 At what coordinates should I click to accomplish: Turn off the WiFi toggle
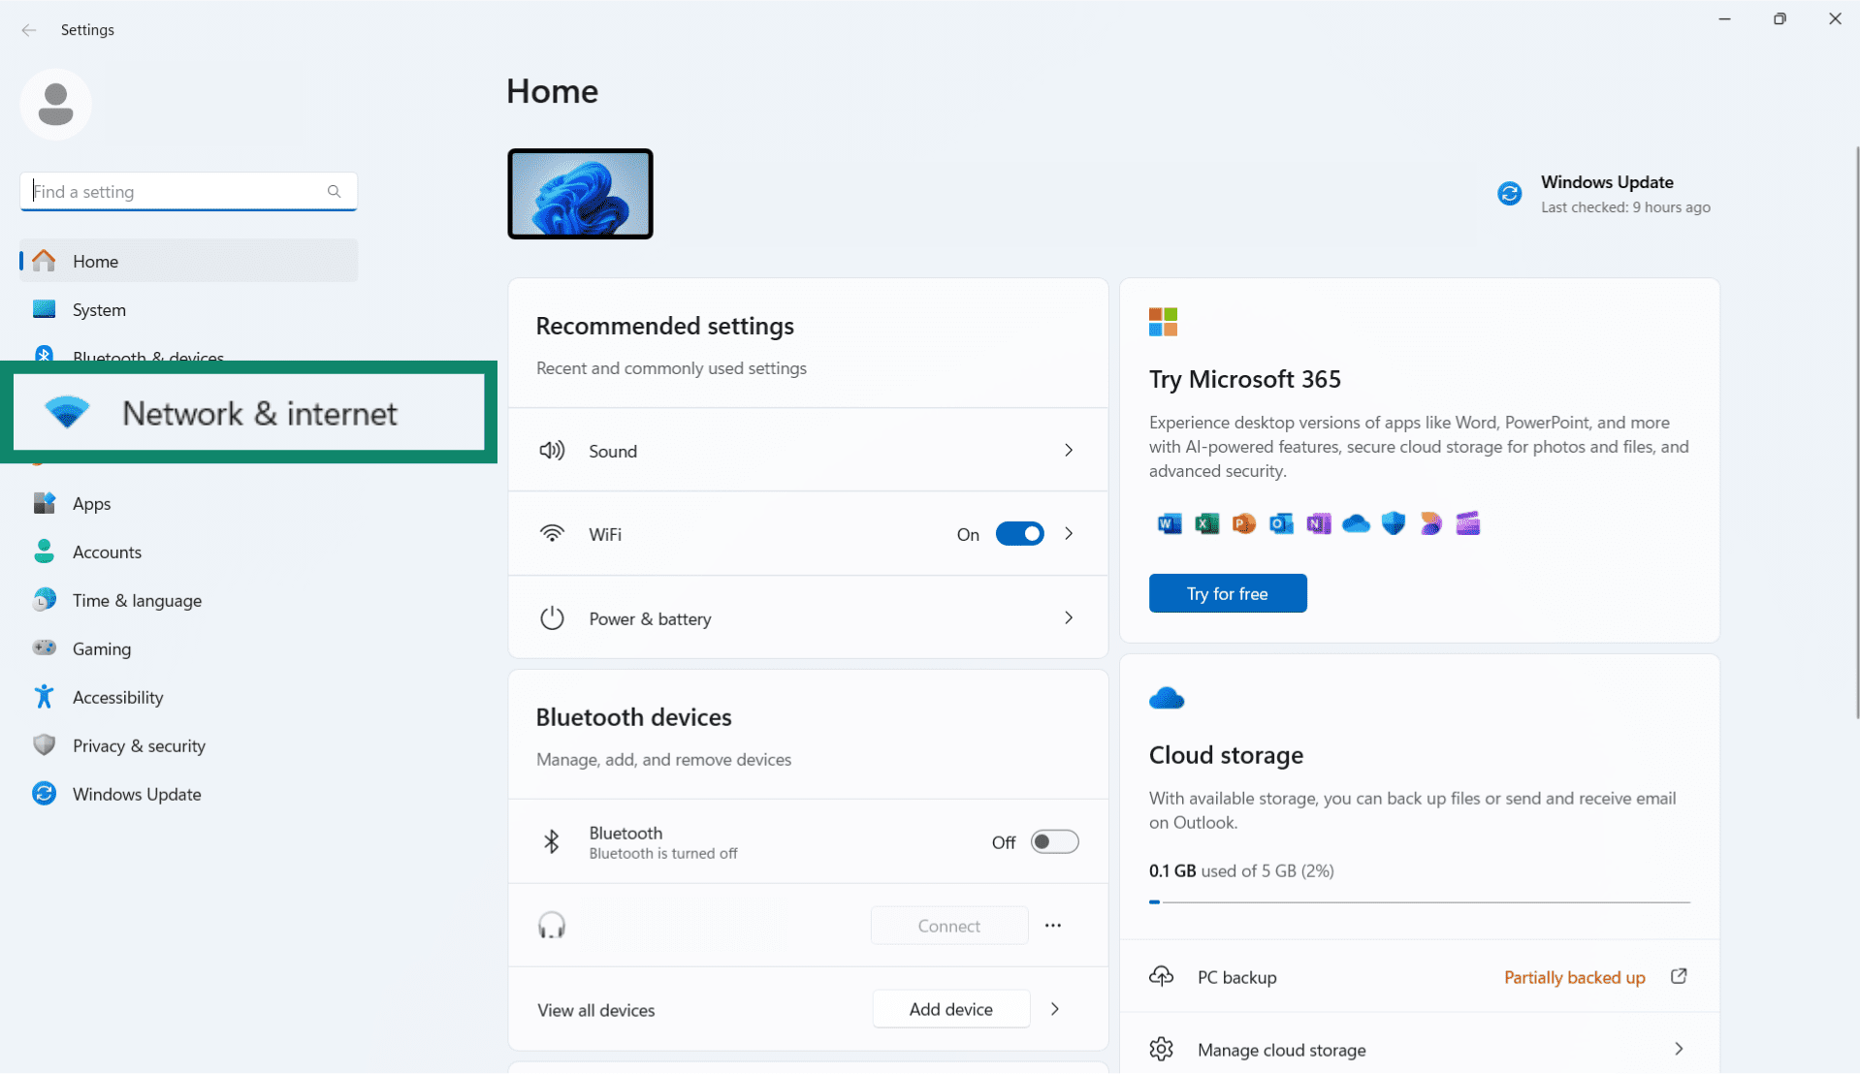pyautogui.click(x=1019, y=534)
